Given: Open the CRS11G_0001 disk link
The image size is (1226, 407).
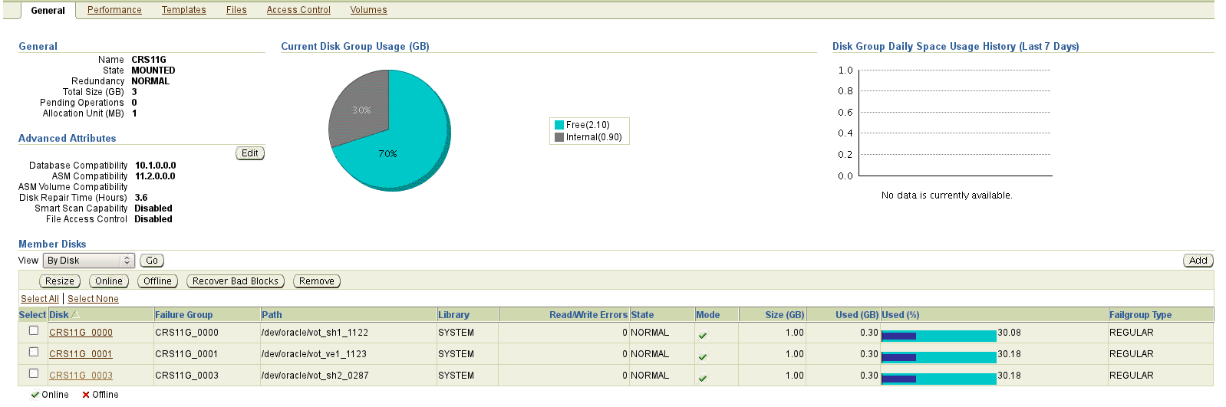Looking at the screenshot, I should point(81,354).
